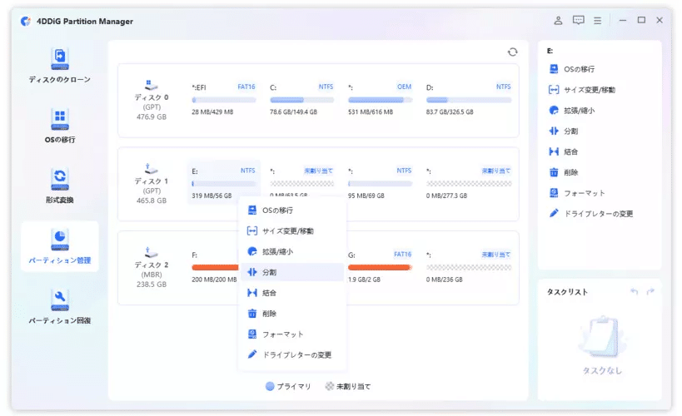The width and height of the screenshot is (682, 416).
Task: Select the C: NTFS partition
Action: [301, 100]
